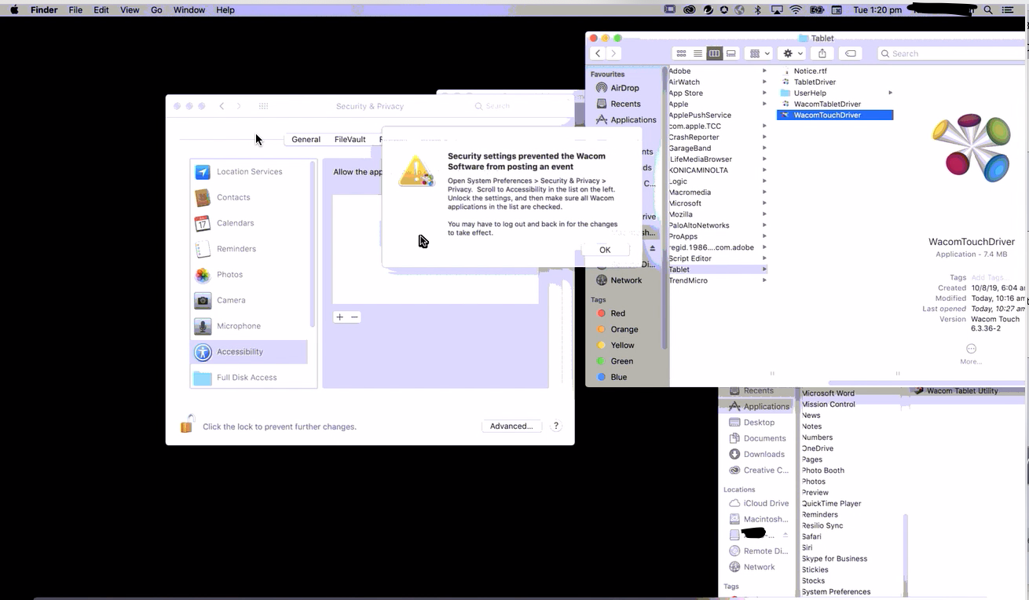Click the Advanced... button

click(x=511, y=426)
